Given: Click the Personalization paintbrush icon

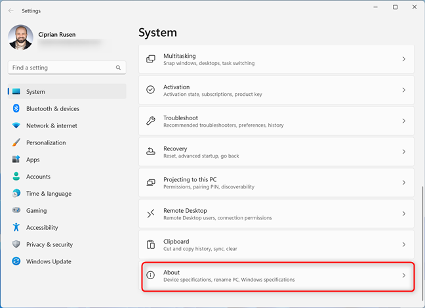Looking at the screenshot, I should pos(16,143).
